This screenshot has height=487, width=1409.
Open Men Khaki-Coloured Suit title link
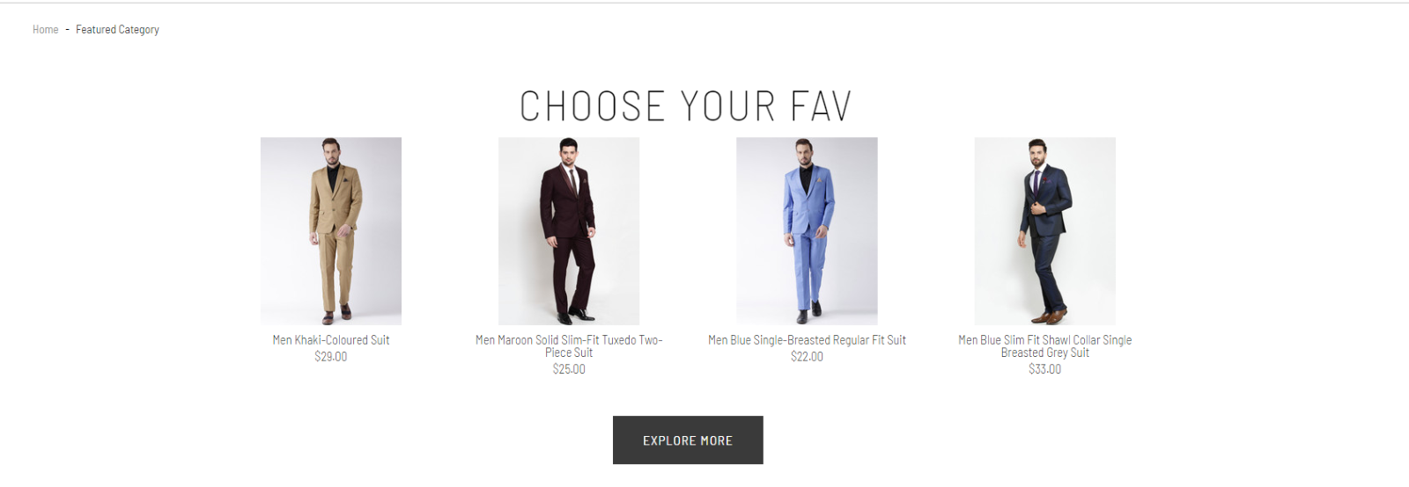331,340
